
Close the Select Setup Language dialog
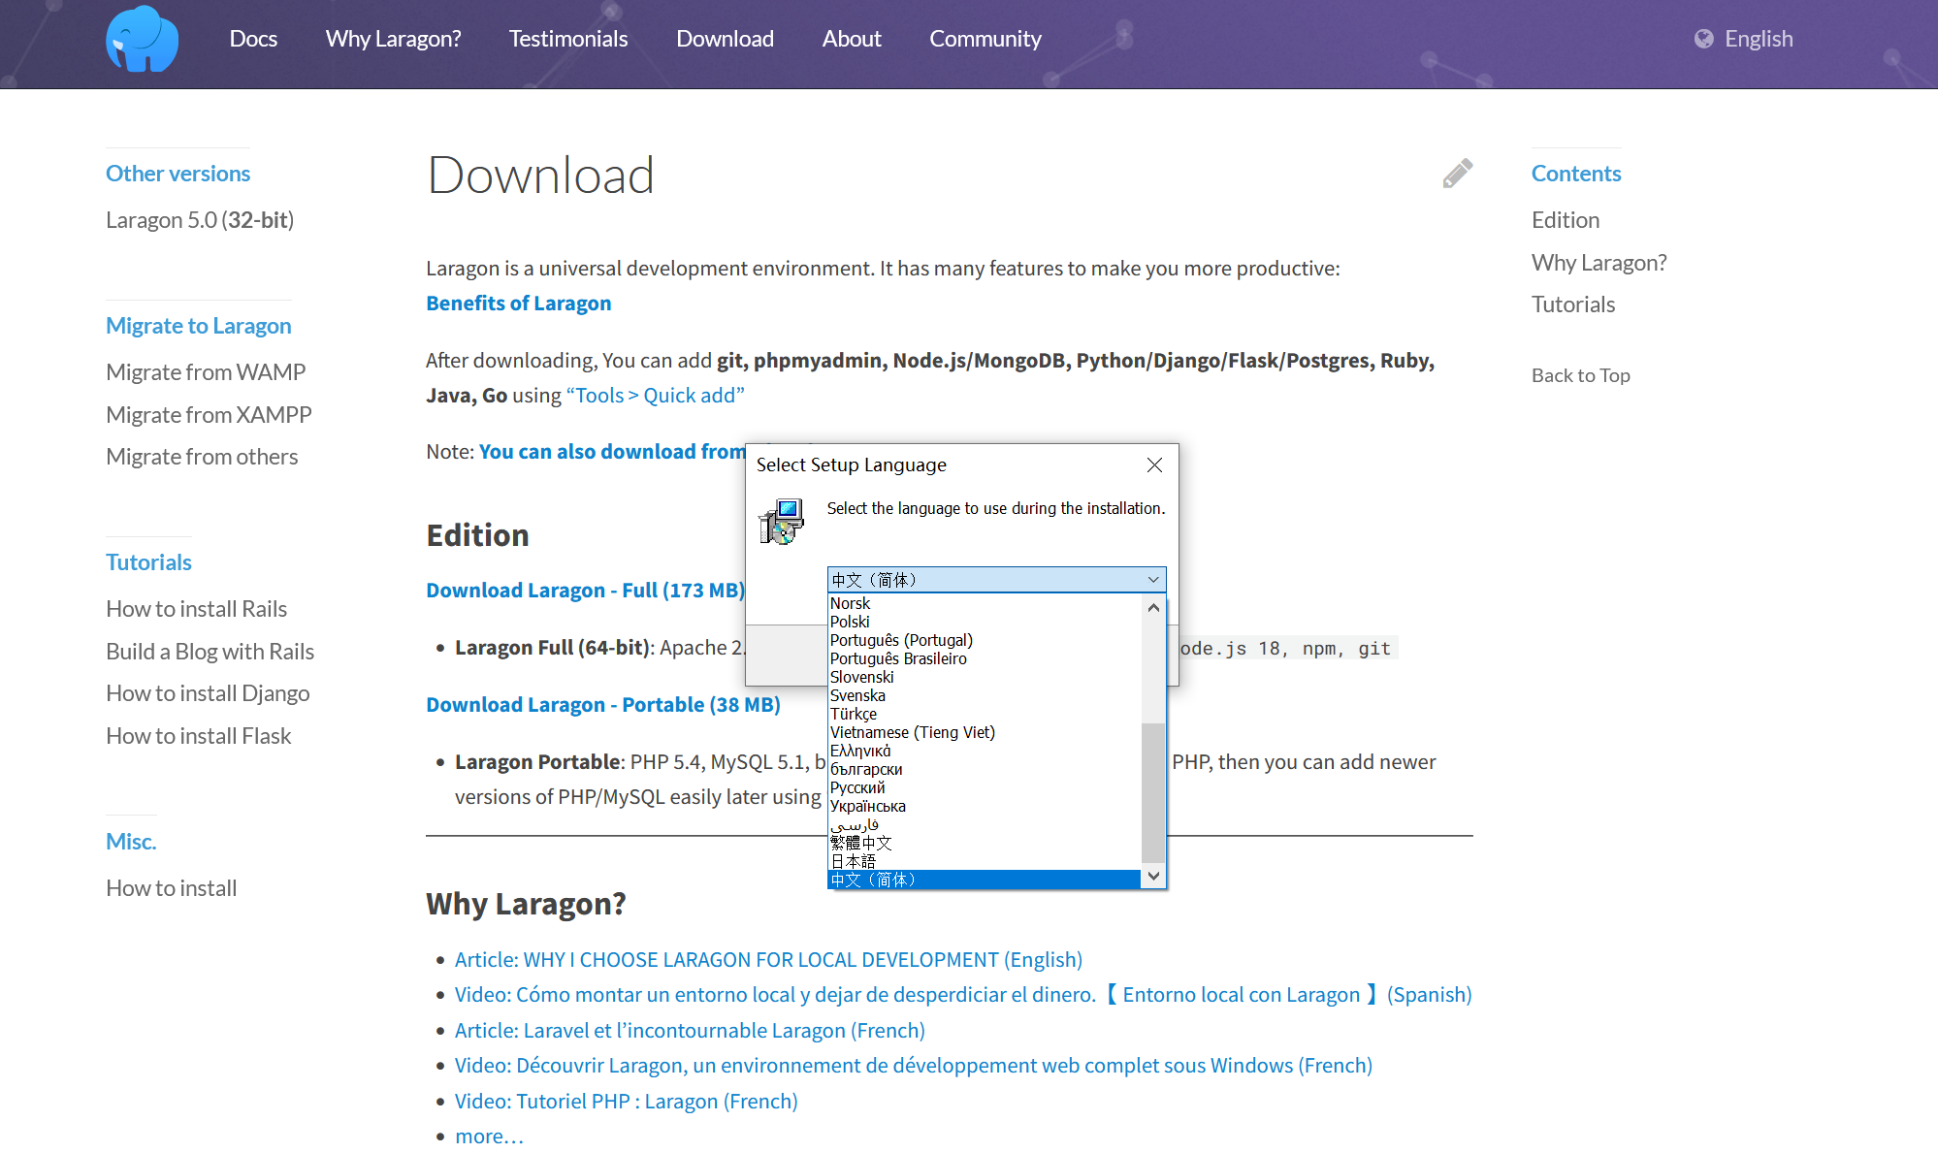click(1154, 465)
